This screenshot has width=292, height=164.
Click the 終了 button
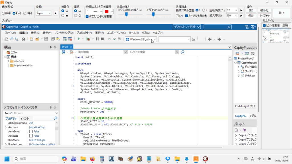pyautogui.click(x=281, y=13)
